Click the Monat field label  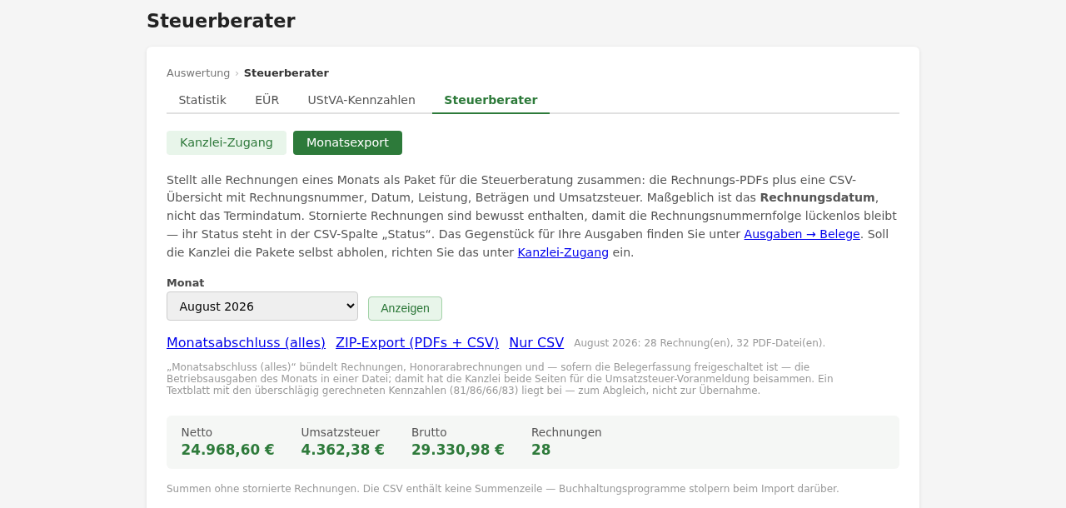[185, 283]
